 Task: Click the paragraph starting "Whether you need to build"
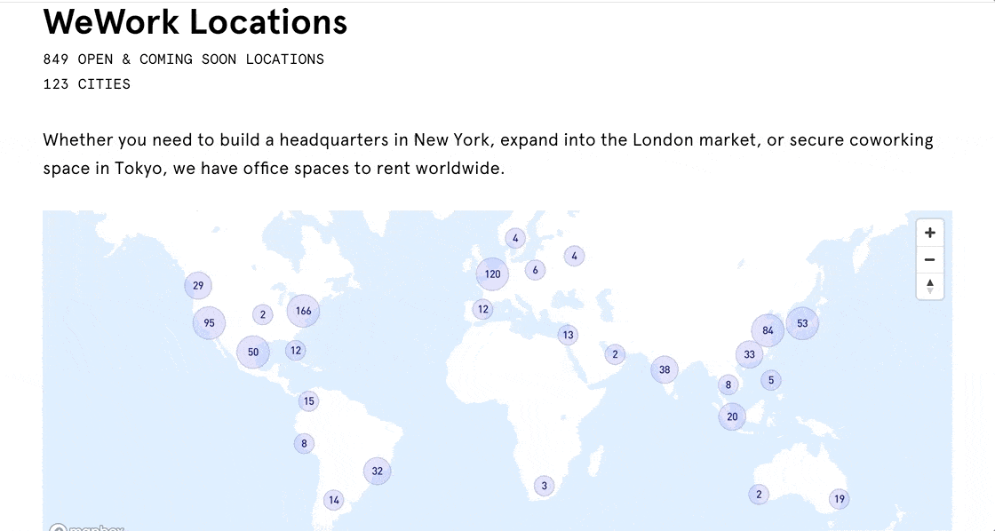pos(488,154)
